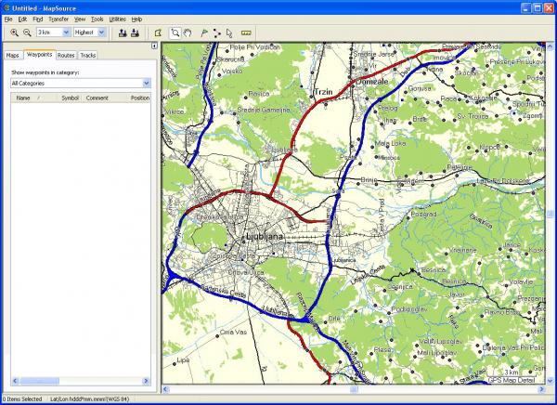Switch to the Tracks tab
This screenshot has height=405, width=557.
88,56
